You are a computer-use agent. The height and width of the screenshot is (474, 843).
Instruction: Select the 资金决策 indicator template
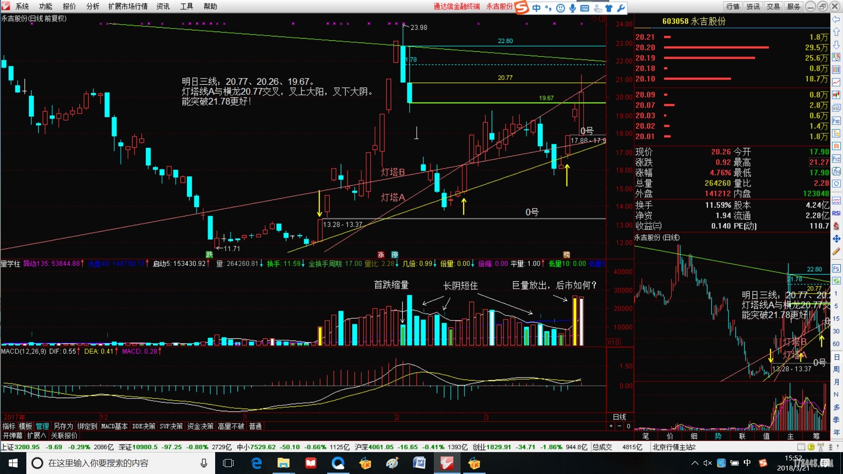coord(200,426)
